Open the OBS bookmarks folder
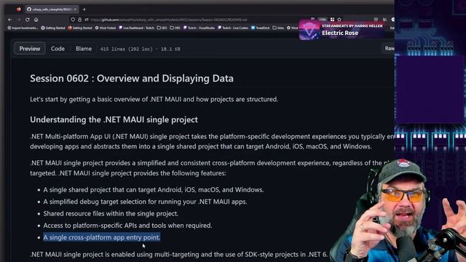The width and height of the screenshot is (466, 262). point(175,28)
